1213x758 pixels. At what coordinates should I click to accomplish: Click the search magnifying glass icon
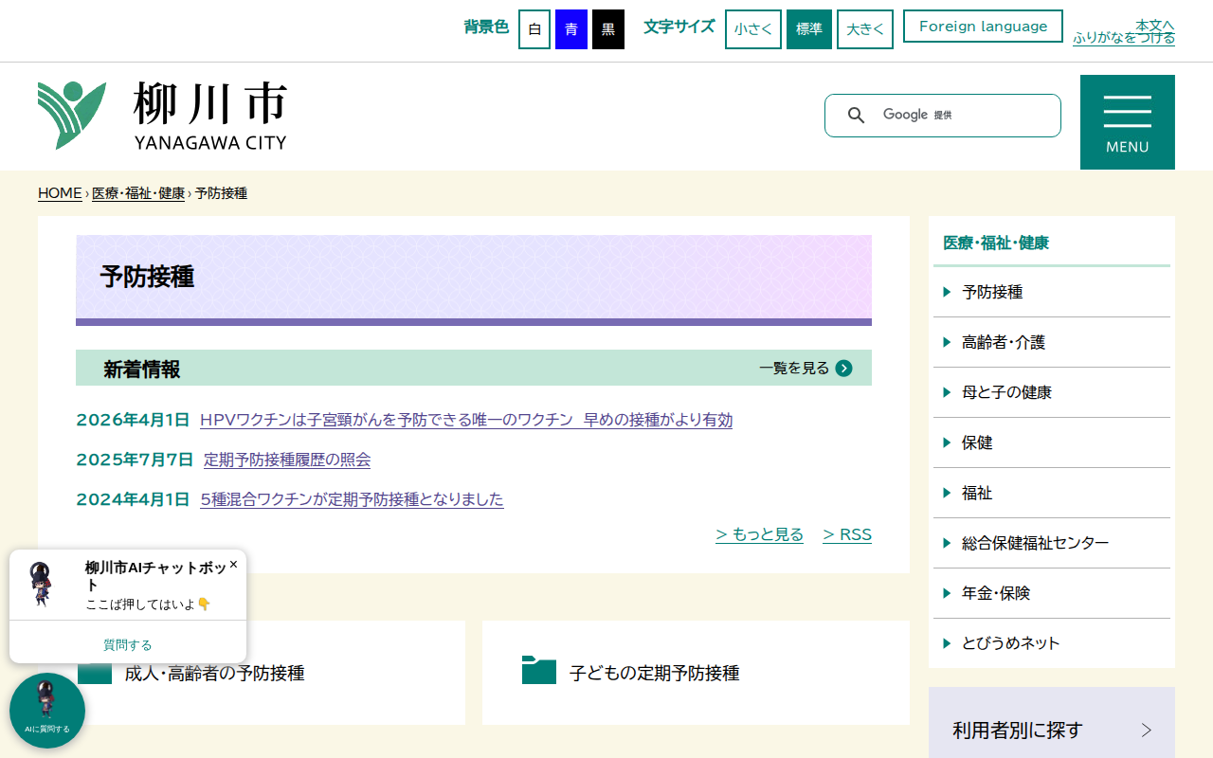(856, 115)
